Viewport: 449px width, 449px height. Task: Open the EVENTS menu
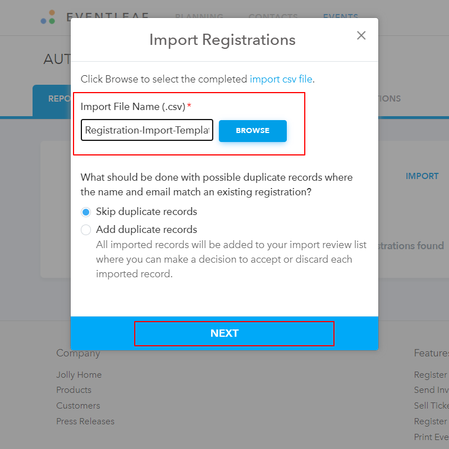click(x=340, y=17)
